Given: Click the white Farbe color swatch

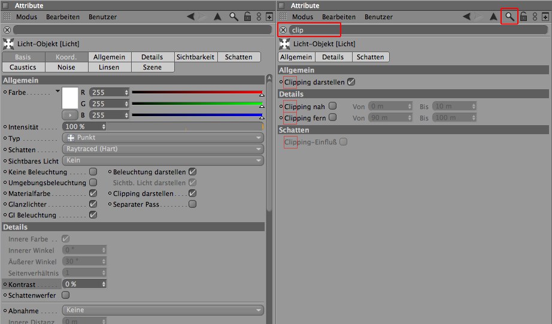Looking at the screenshot, I should [x=70, y=98].
